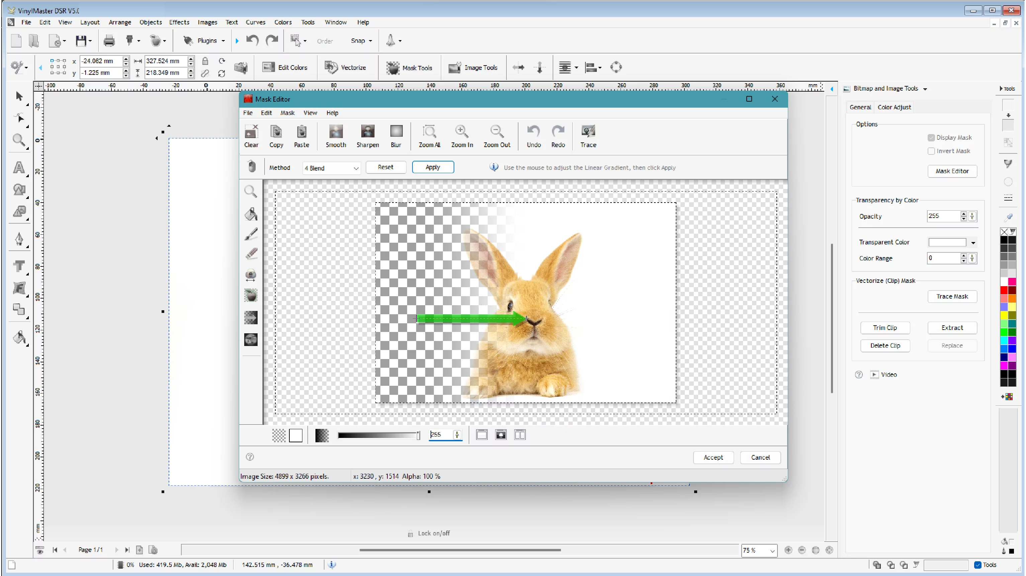Enable the Invert Mask checkbox
The height and width of the screenshot is (576, 1026).
(x=931, y=151)
